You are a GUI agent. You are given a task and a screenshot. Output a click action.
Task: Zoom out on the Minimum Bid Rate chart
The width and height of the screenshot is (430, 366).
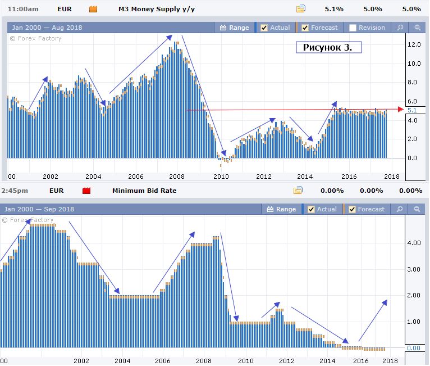(417, 209)
